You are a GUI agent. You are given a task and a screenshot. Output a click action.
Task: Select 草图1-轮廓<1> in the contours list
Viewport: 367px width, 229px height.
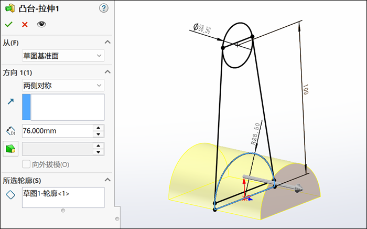(x=46, y=193)
